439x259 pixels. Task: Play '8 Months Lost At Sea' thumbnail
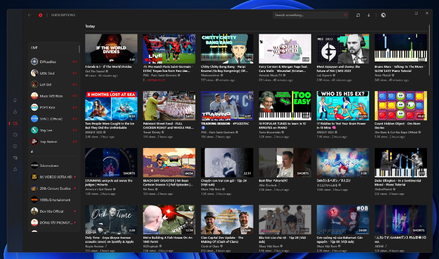tap(111, 106)
